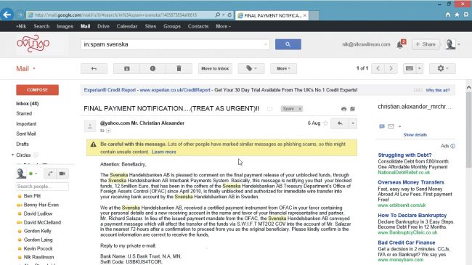Open browser favorites star
The height and width of the screenshot is (265, 472).
(x=457, y=15)
